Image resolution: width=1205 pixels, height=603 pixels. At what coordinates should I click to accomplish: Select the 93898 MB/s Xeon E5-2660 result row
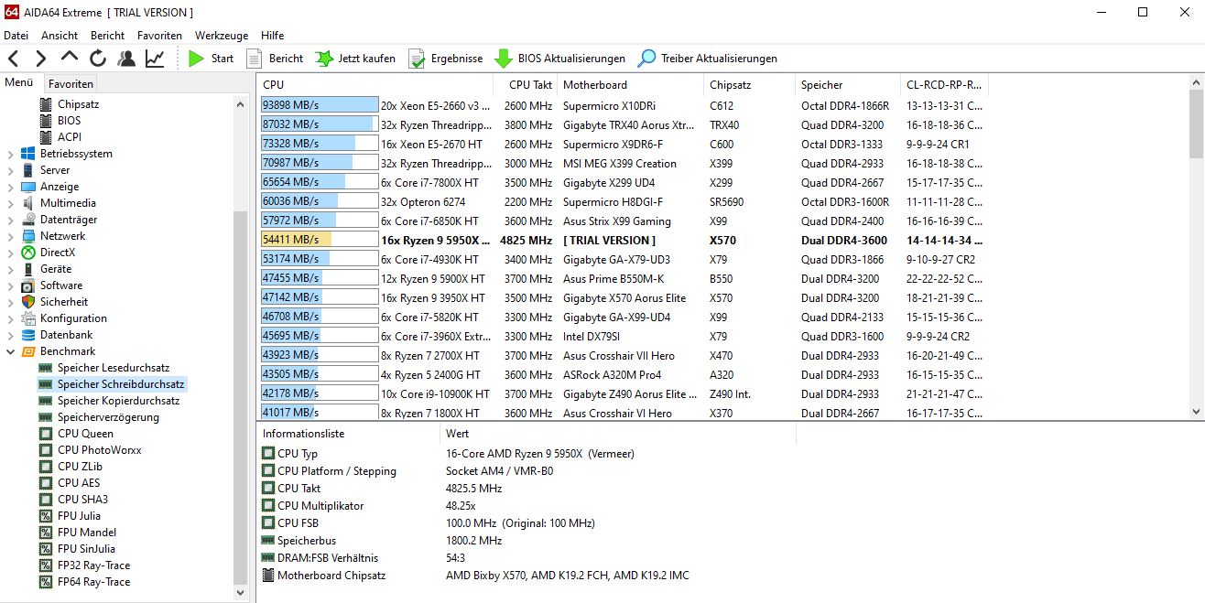pyautogui.click(x=624, y=105)
